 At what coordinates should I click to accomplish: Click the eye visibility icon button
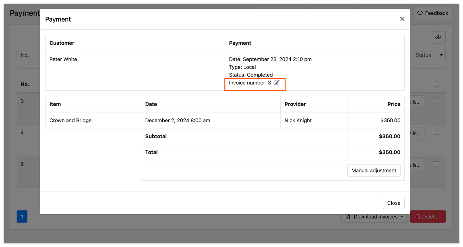tap(438, 37)
